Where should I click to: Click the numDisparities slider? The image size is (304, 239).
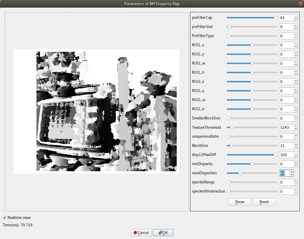(x=252, y=173)
